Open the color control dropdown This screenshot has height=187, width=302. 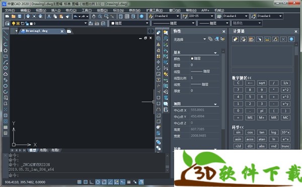tap(147, 23)
